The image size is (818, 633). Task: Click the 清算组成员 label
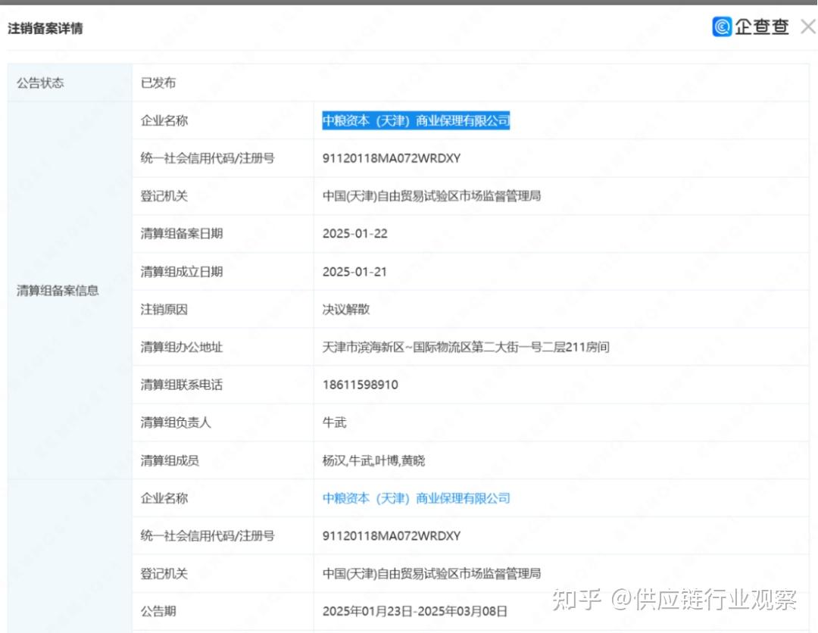pyautogui.click(x=170, y=460)
